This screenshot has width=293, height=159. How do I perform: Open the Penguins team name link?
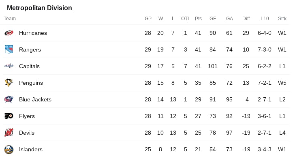point(31,83)
